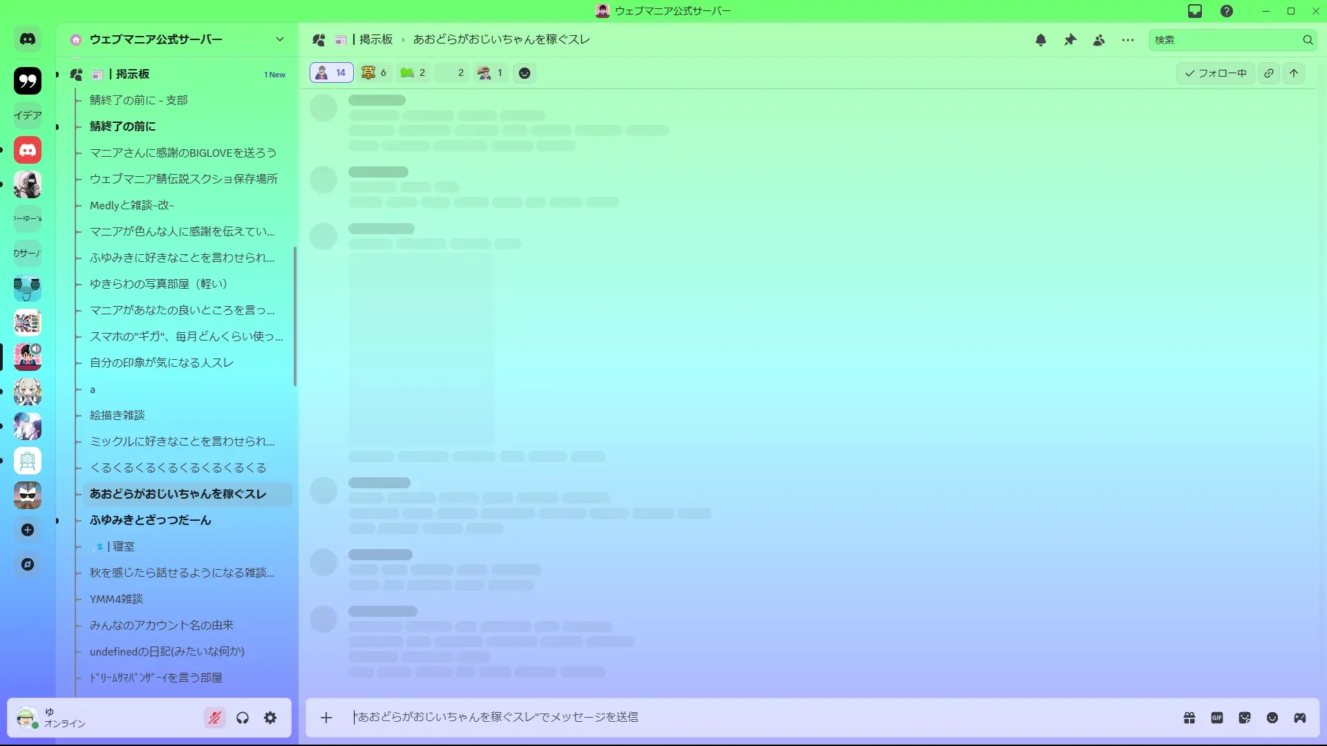The image size is (1327, 746).
Task: Open notification bell settings
Action: (1040, 40)
